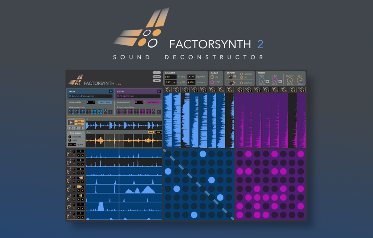Select the Export bounce option circle
The height and width of the screenshot is (238, 373).
[x=242, y=83]
